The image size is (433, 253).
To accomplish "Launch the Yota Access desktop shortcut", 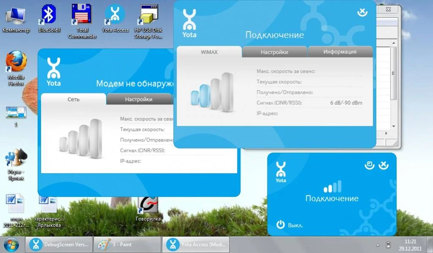I will [115, 19].
